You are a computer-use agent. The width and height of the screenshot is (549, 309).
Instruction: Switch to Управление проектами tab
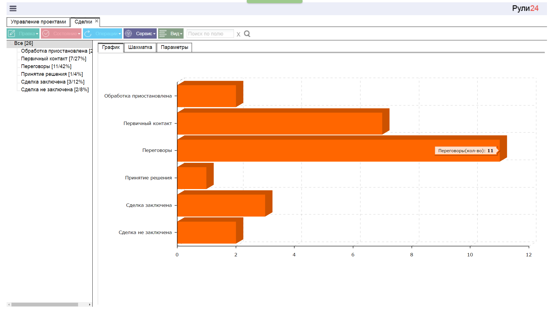(38, 22)
